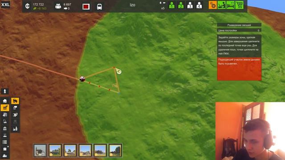
Task: Open the city budget coin icon
Action: tap(28, 6)
